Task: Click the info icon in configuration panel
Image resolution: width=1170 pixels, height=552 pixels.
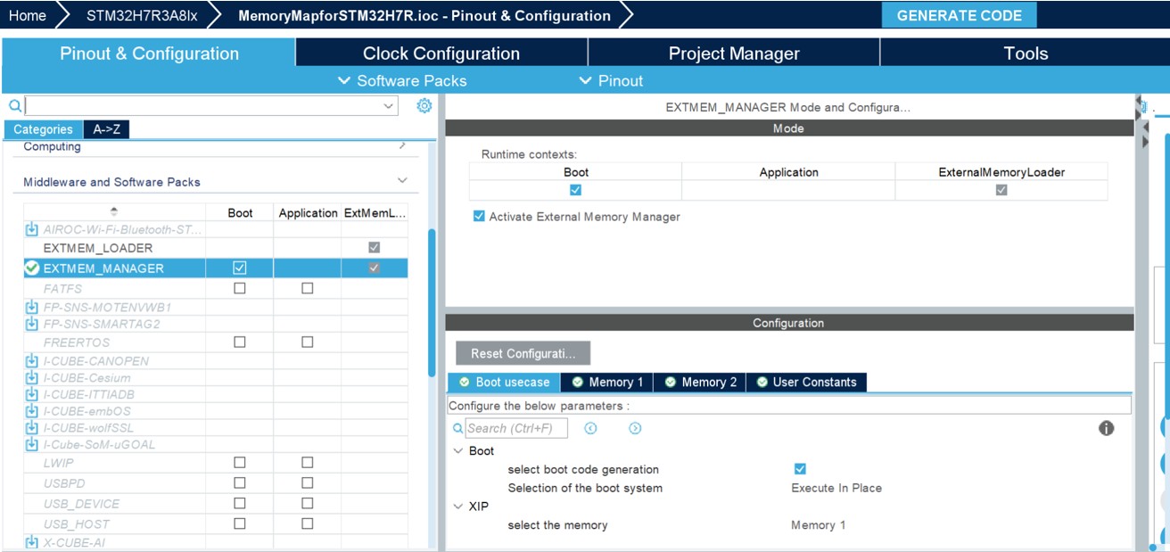Action: (x=1107, y=428)
